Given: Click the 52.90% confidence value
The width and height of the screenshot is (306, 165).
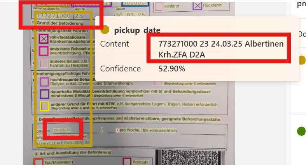Looking at the screenshot, I should point(172,69).
